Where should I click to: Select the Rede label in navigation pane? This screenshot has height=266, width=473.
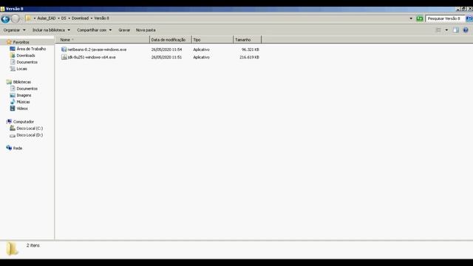tap(18, 149)
